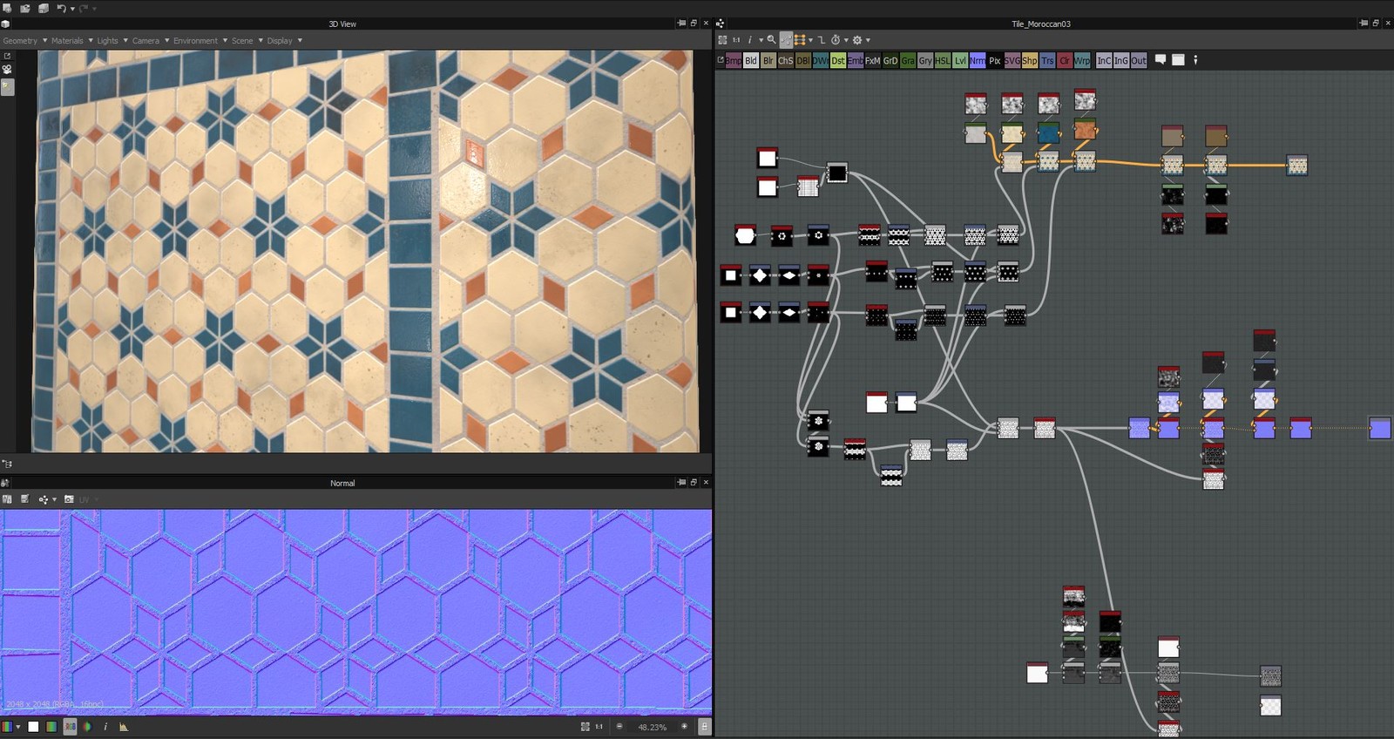Screen dimensions: 1394x739
Task: Add a Blur node with Blr button
Action: pos(768,60)
